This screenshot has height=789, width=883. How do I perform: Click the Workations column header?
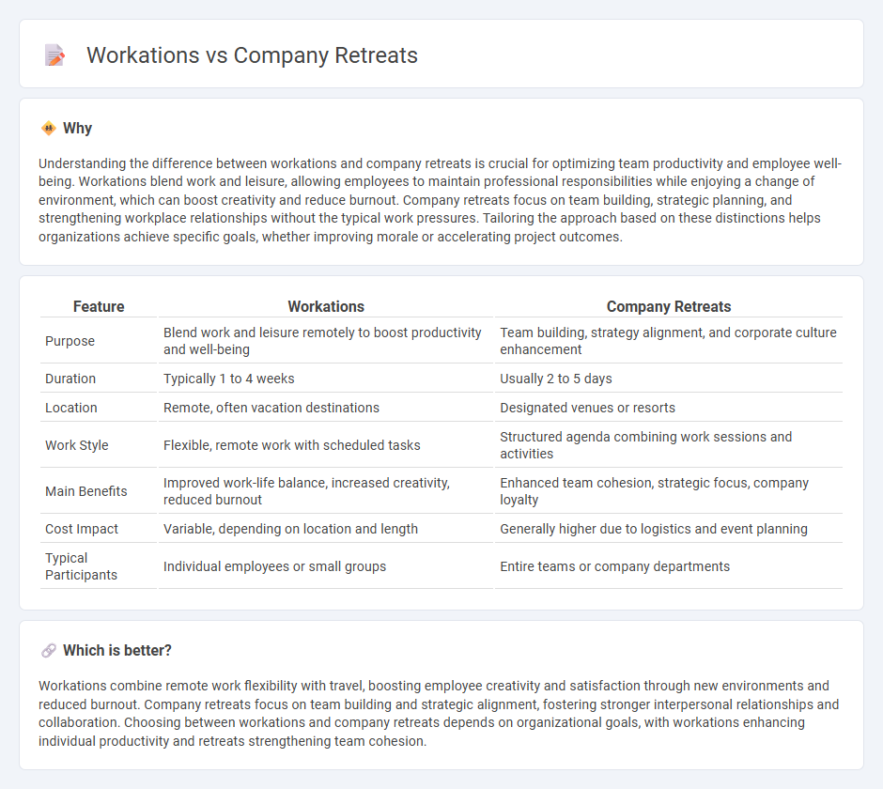pyautogui.click(x=326, y=306)
